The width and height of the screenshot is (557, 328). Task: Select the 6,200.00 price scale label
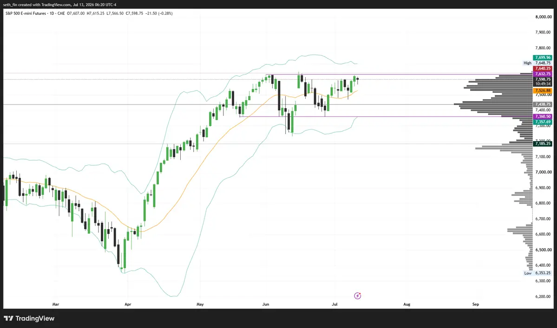pyautogui.click(x=543, y=296)
